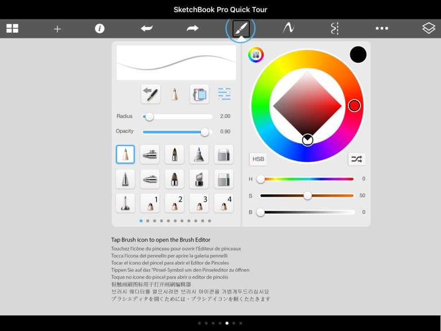Choose custom brush numbered 4
The image size is (441, 331).
point(223,203)
